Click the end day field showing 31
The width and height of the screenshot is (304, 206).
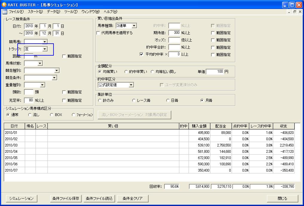click(x=56, y=33)
